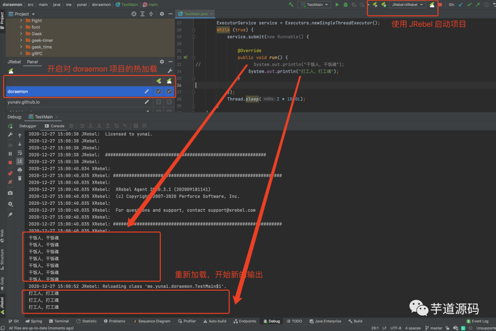This screenshot has width=496, height=331.
Task: Select doraemon row in JRebel panel
Action: 90,91
